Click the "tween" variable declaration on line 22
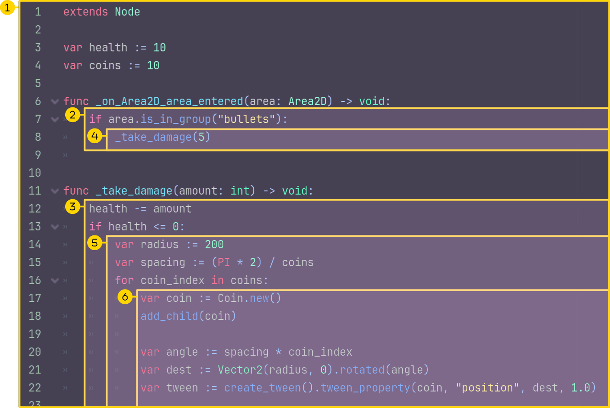 coord(182,388)
